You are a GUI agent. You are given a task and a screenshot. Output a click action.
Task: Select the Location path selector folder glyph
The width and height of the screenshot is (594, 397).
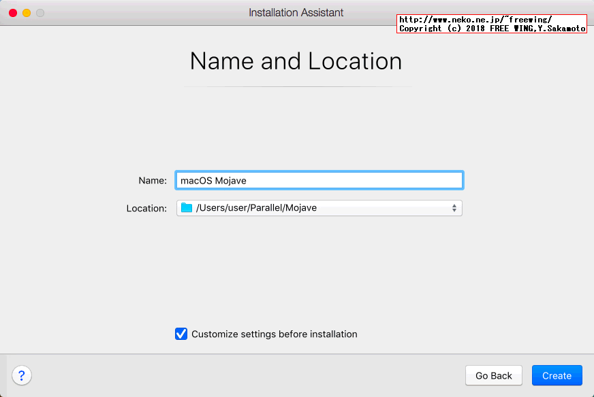pyautogui.click(x=186, y=208)
